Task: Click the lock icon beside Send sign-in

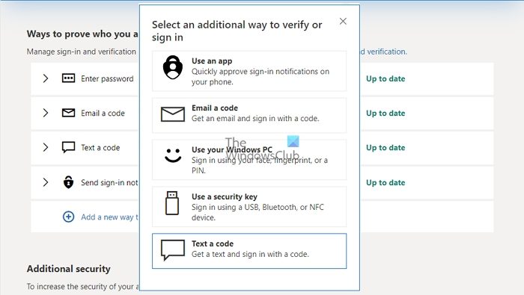Action: tap(69, 182)
